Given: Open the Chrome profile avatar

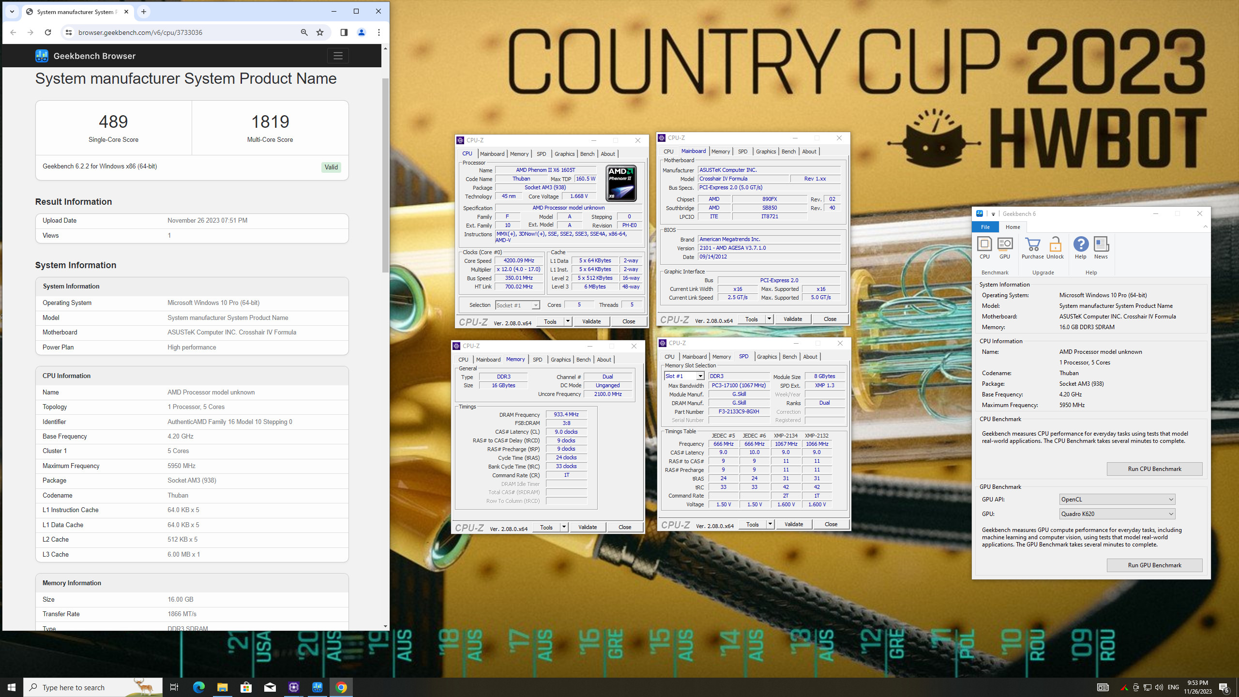Looking at the screenshot, I should pos(361,32).
